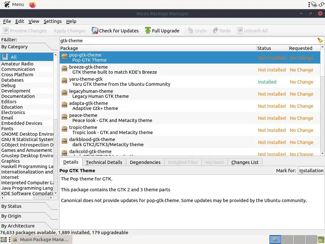Switch to first workspace in the pager
Screen dimensions: 325x244
(275, 240)
